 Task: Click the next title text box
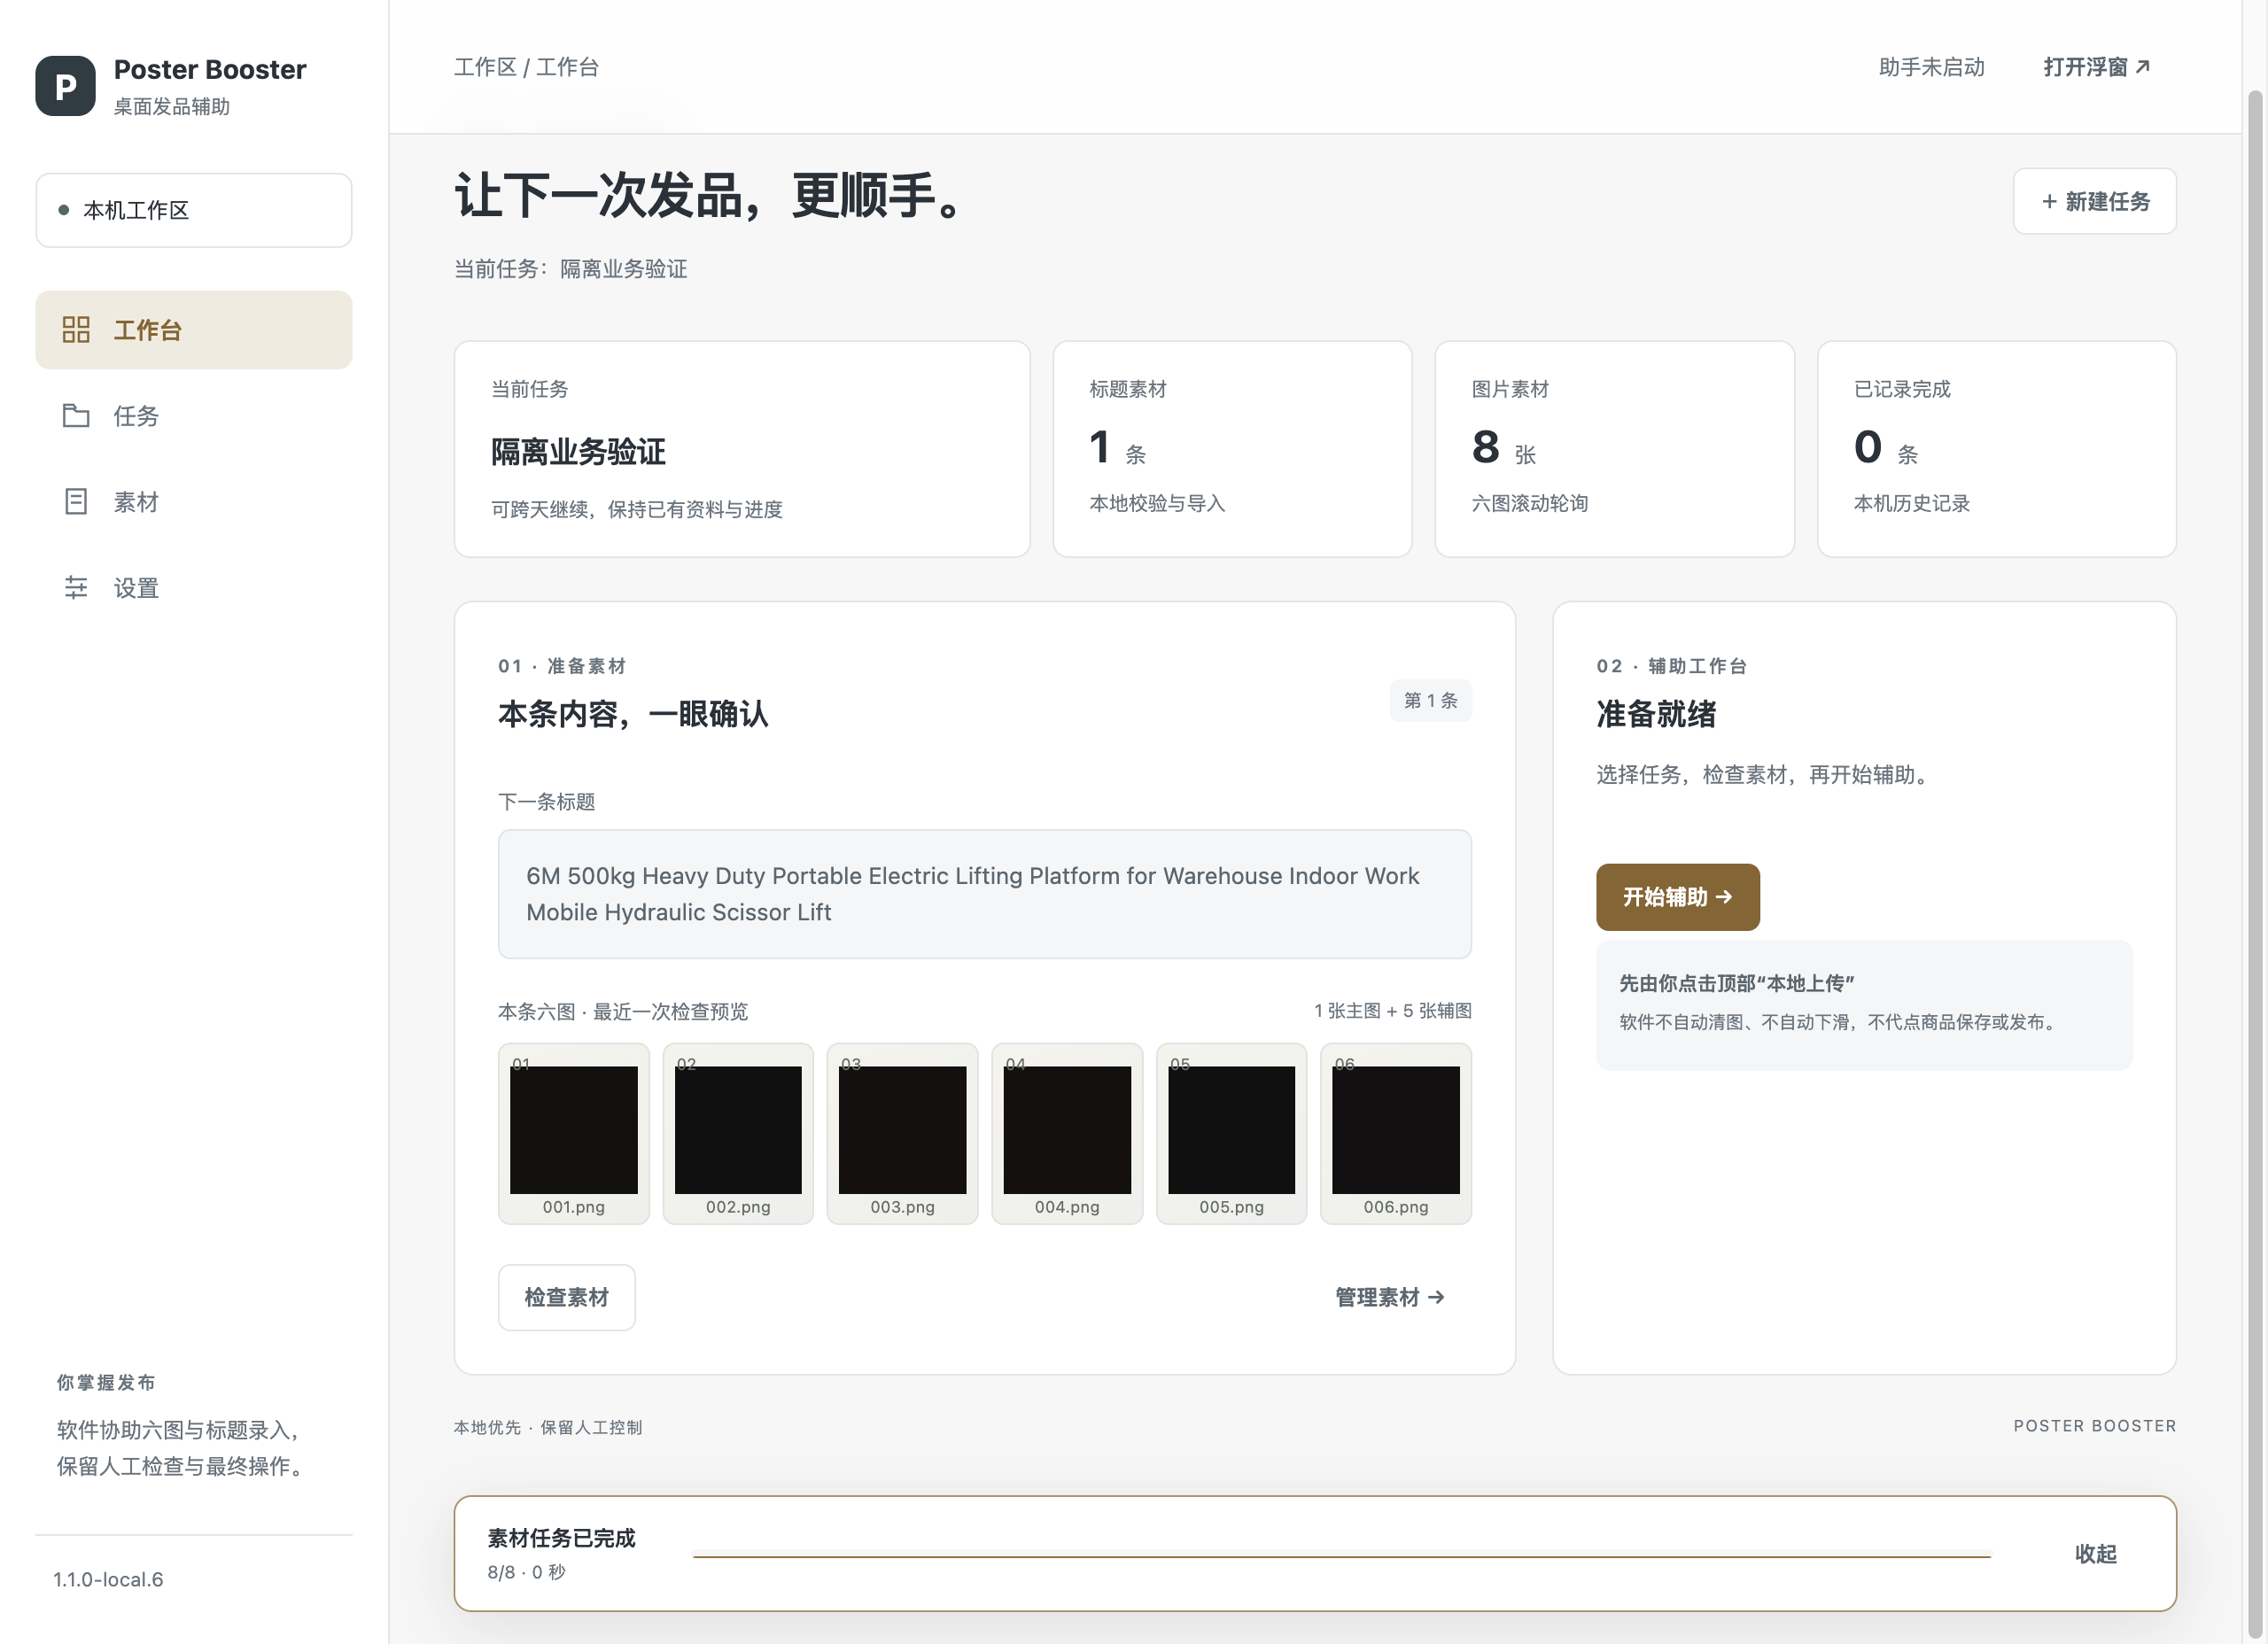985,894
